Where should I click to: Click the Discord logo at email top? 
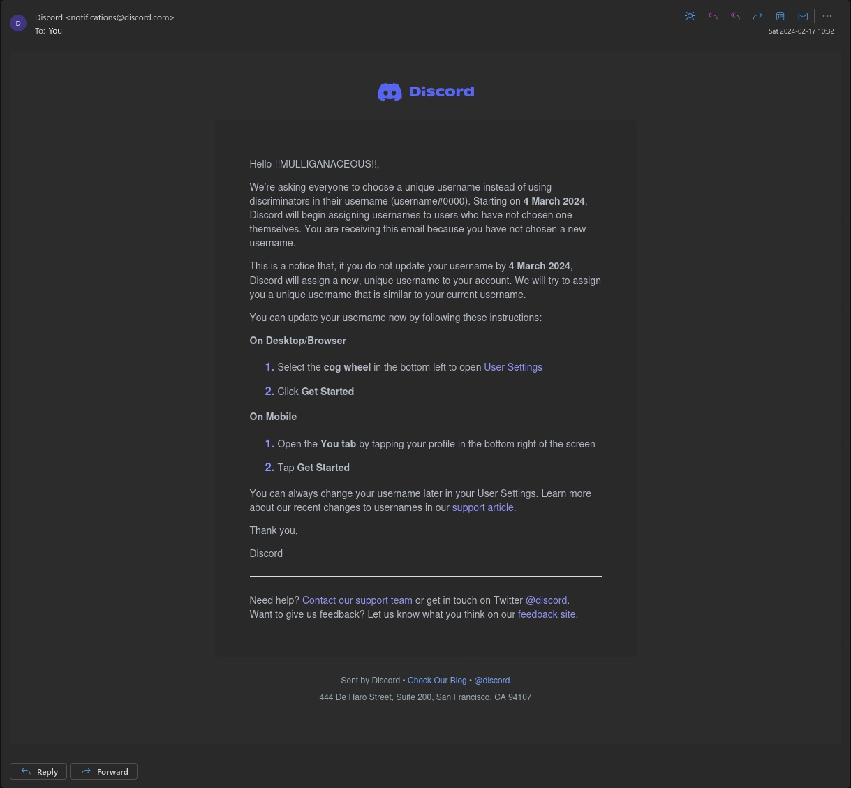(426, 91)
